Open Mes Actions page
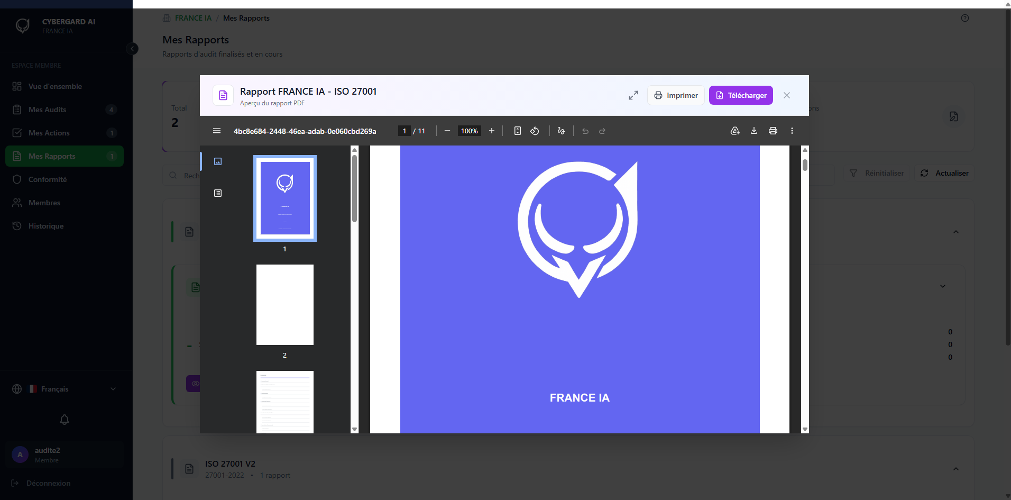 (65, 133)
